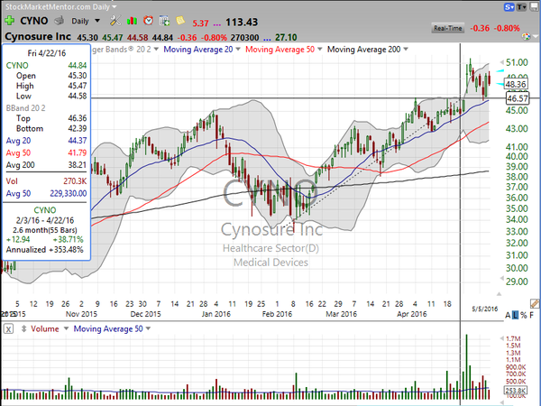This screenshot has height=406, width=541.
Task: Click the Real-Time button
Action: pos(448,28)
